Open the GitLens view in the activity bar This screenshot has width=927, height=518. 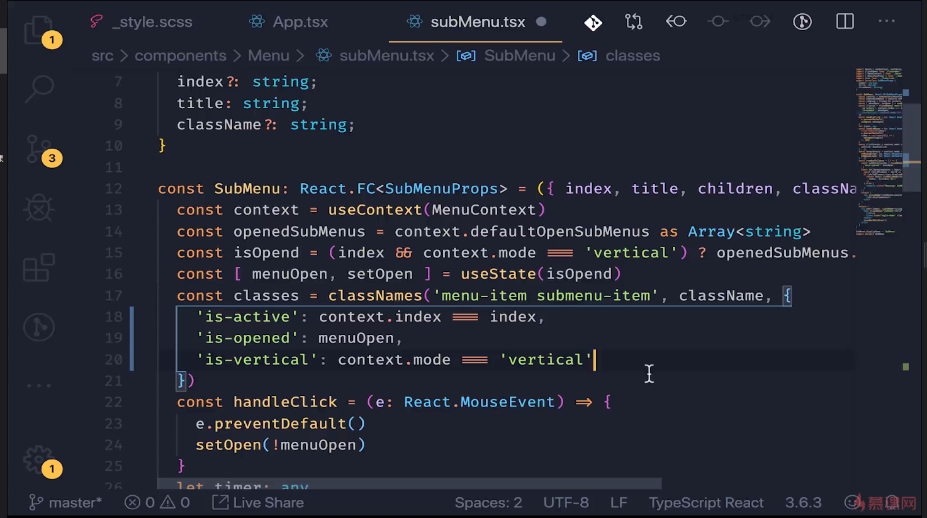pyautogui.click(x=39, y=327)
